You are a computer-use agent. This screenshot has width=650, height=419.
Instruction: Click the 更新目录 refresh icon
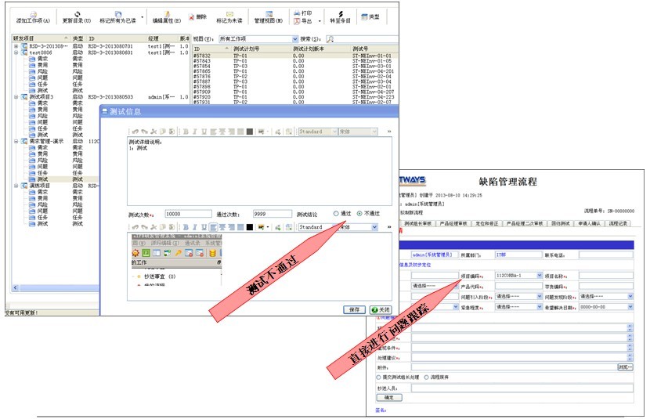click(x=76, y=14)
